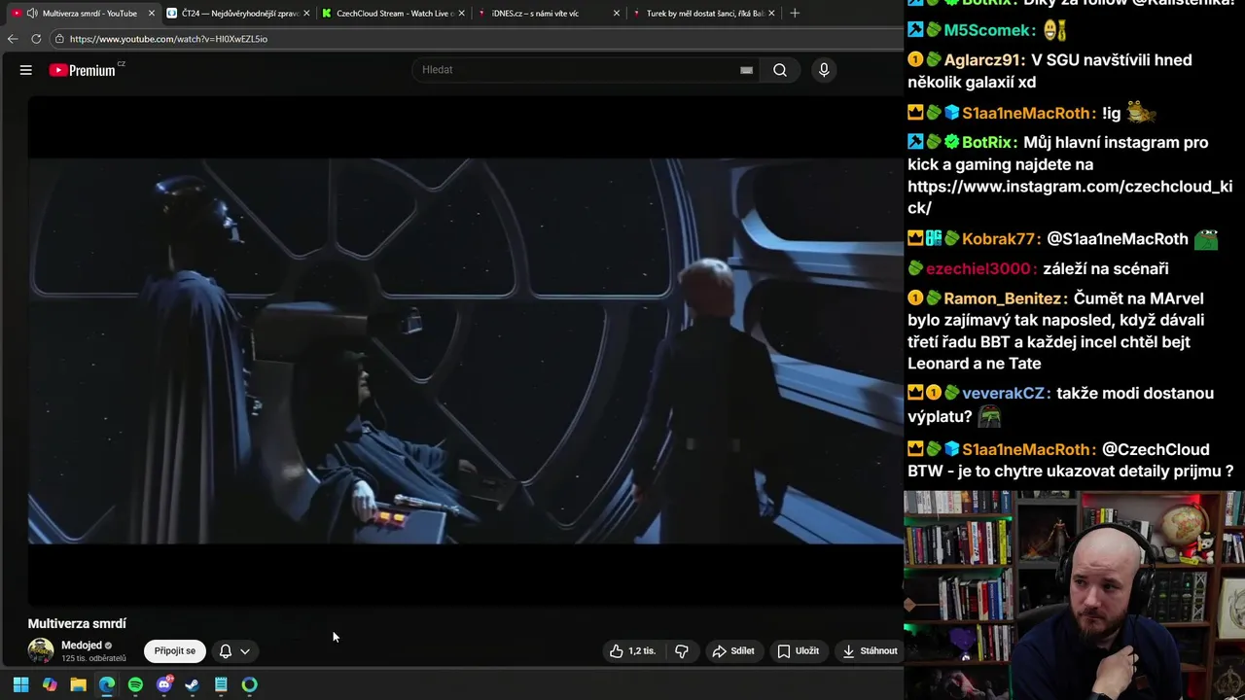The image size is (1245, 700).
Task: Open the circular ring app taskbar icon
Action: tap(250, 684)
